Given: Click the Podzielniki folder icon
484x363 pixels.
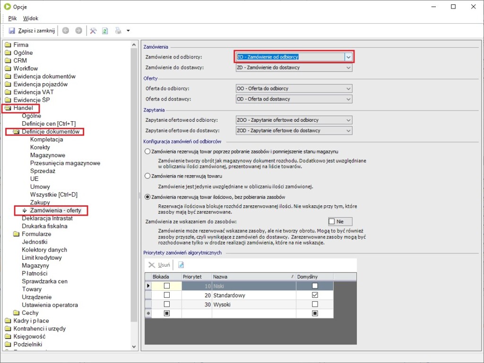Looking at the screenshot, I should point(8,345).
